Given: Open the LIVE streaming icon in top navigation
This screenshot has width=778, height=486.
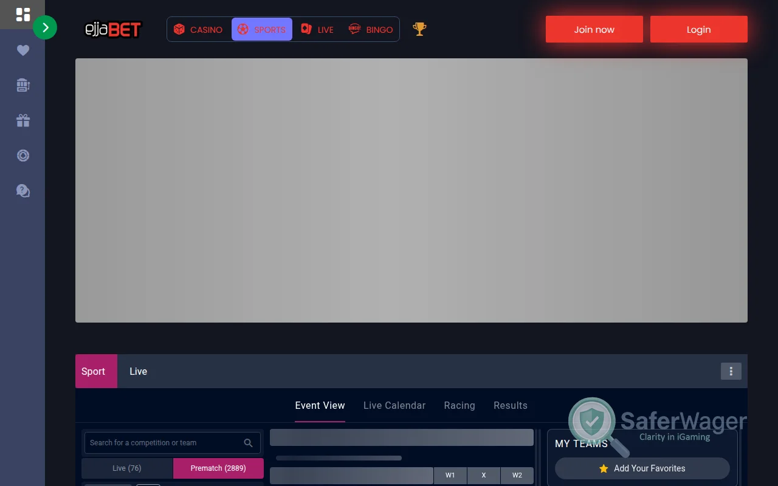Looking at the screenshot, I should click(x=306, y=29).
